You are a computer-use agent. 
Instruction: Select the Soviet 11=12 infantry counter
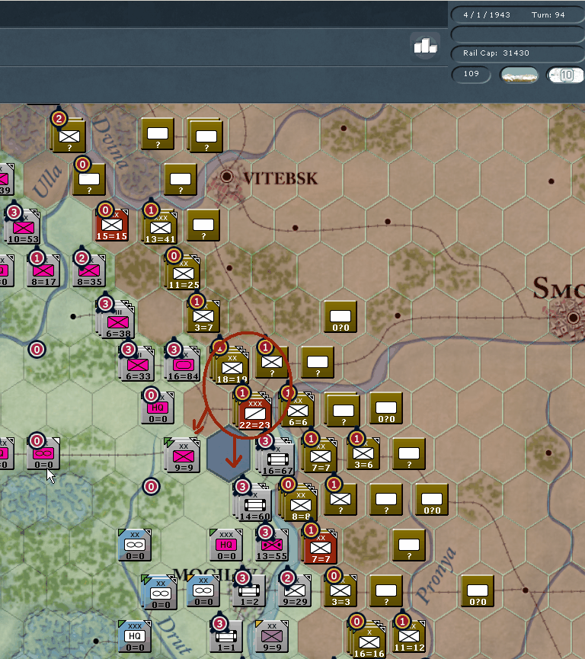(x=409, y=637)
